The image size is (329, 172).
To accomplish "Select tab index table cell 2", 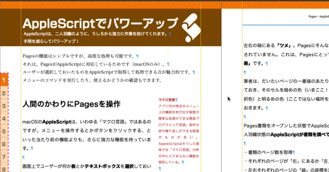I will pyautogui.click(x=4, y=93).
